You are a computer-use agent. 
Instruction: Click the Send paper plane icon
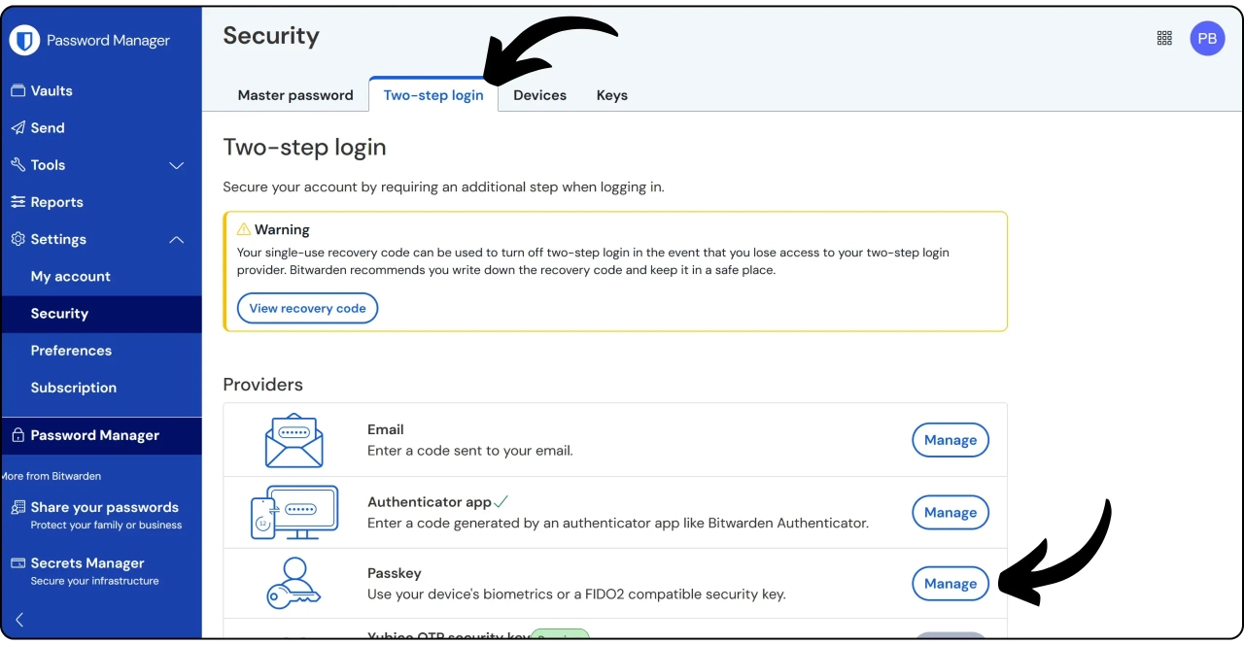coord(17,127)
